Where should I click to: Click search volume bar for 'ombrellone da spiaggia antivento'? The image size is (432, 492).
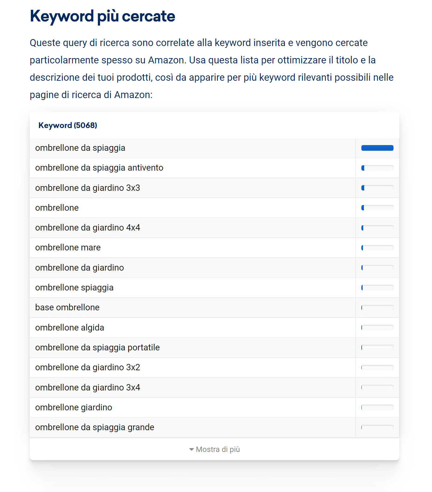tap(377, 168)
